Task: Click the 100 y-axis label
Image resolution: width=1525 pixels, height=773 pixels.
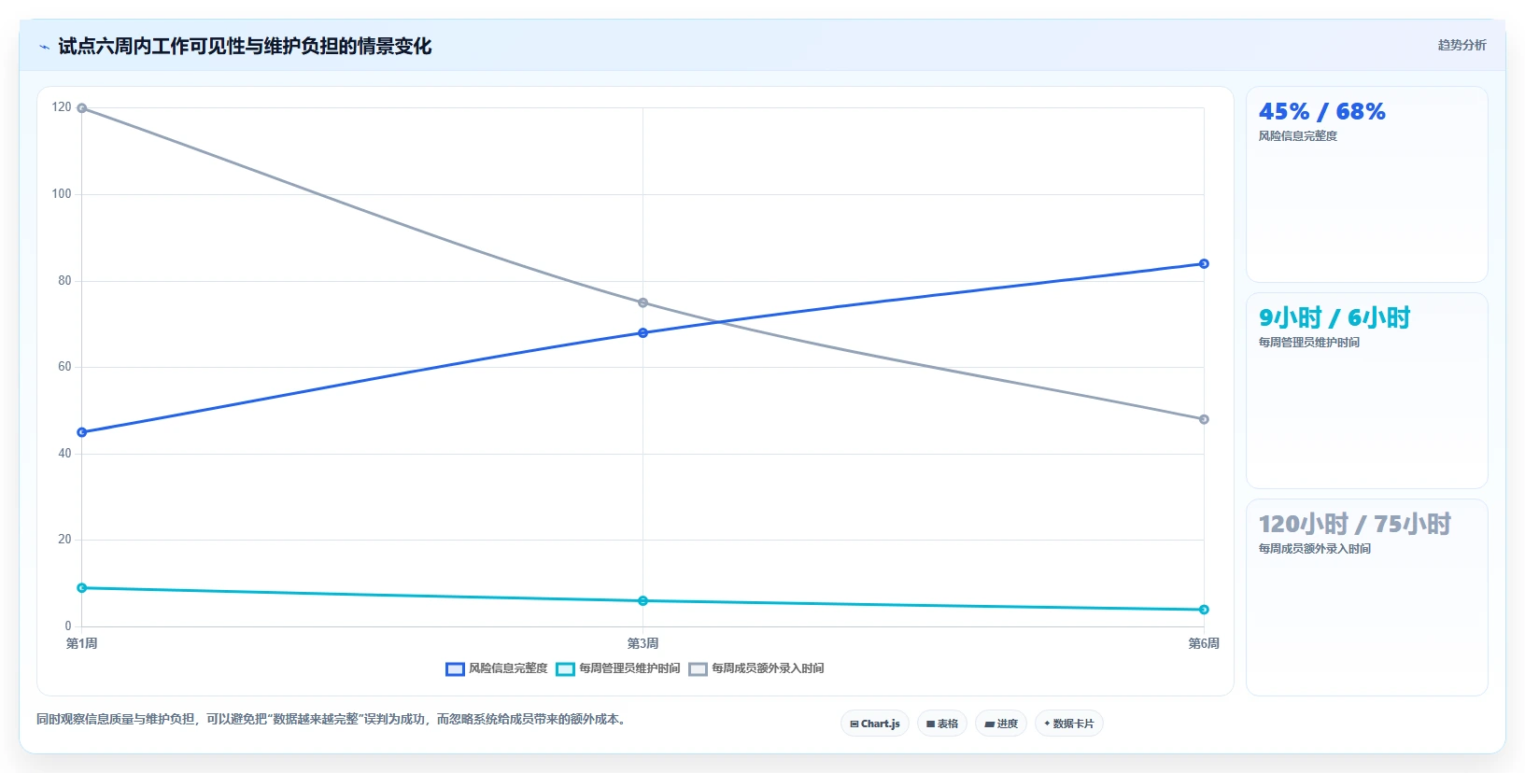Action: pos(62,194)
